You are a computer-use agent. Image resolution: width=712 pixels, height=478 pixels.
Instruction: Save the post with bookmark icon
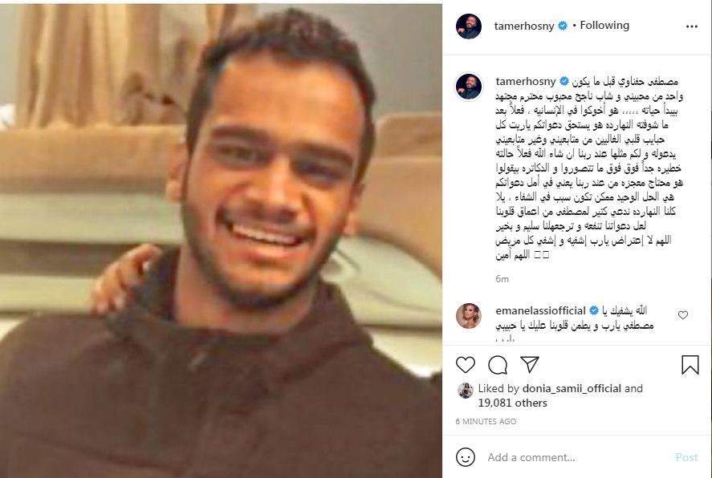coord(690,365)
